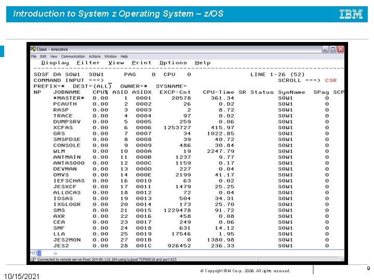This screenshot has height=280, width=374.
Task: Open the Window menu
Action: point(111,57)
